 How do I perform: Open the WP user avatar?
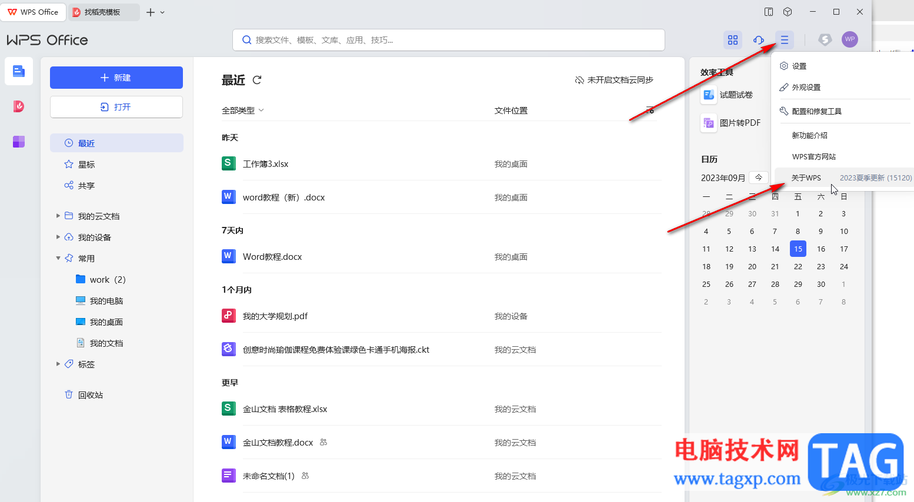850,39
